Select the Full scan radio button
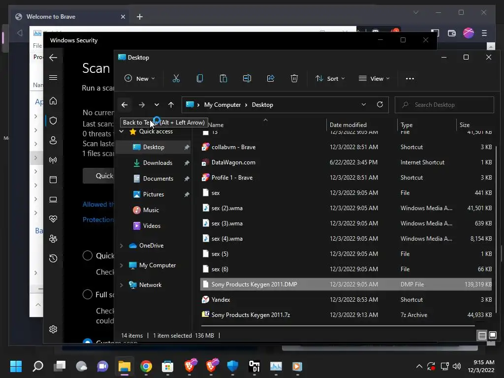This screenshot has width=504, height=378. (88, 294)
